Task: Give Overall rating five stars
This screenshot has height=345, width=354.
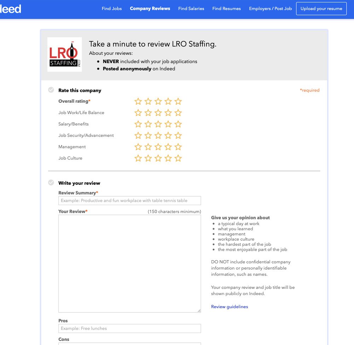Action: [178, 102]
